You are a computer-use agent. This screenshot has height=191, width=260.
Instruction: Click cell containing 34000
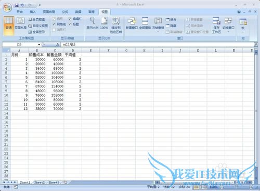point(37,68)
